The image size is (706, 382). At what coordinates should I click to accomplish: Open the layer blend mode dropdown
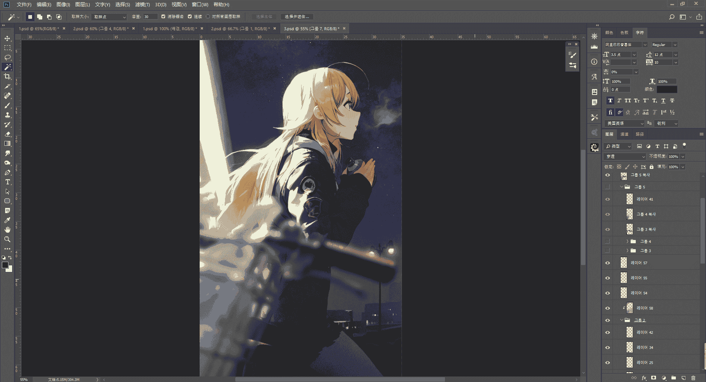click(625, 156)
